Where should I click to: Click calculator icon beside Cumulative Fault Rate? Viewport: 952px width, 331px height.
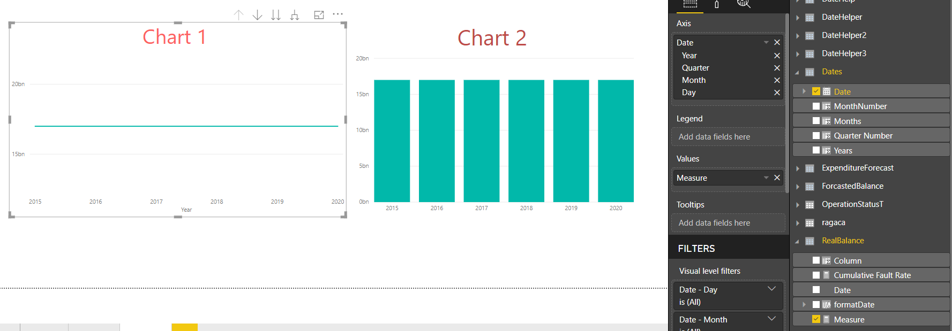tap(827, 275)
